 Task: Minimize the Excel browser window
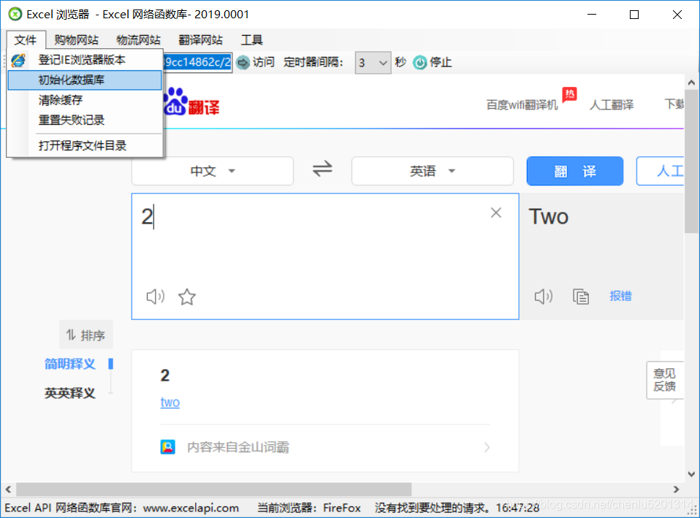pyautogui.click(x=592, y=15)
